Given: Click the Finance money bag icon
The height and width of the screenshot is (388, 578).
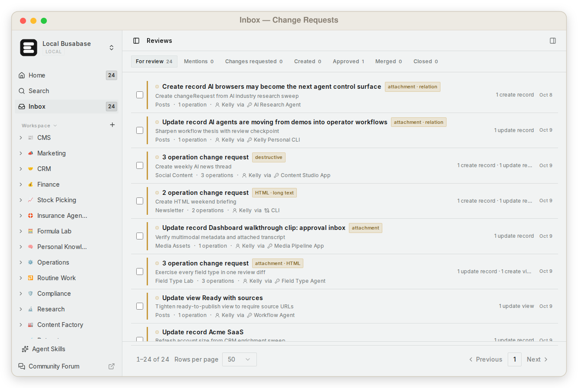Looking at the screenshot, I should tap(30, 184).
